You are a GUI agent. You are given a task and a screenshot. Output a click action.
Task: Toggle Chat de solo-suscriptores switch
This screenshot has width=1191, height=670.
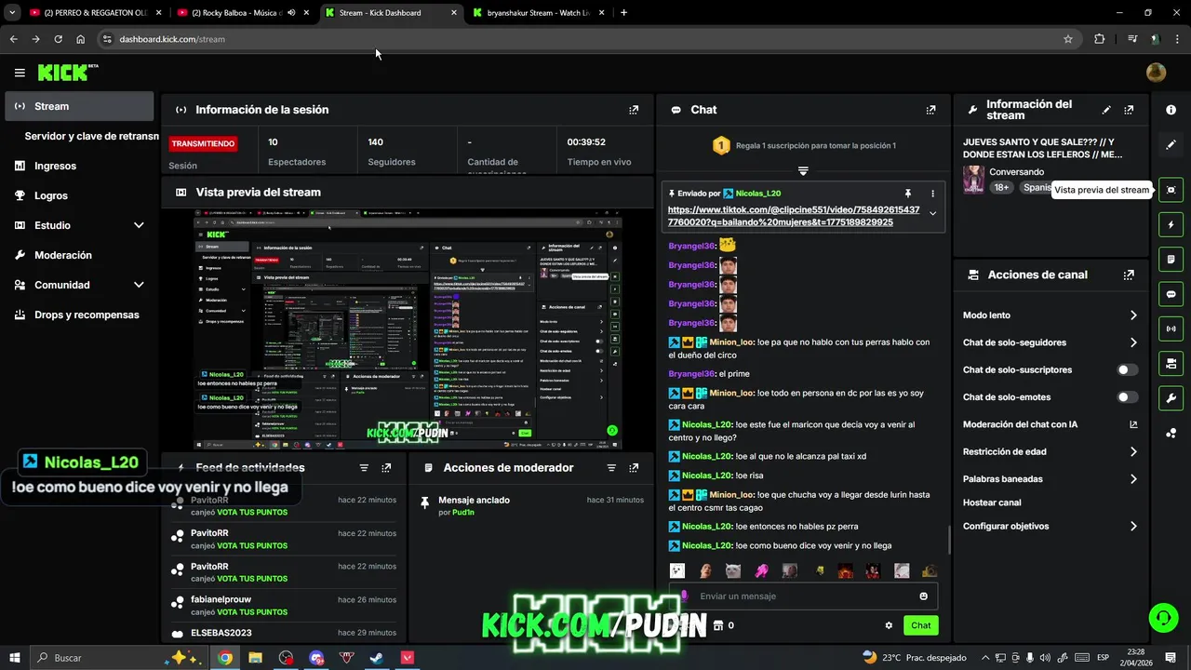click(x=1127, y=370)
